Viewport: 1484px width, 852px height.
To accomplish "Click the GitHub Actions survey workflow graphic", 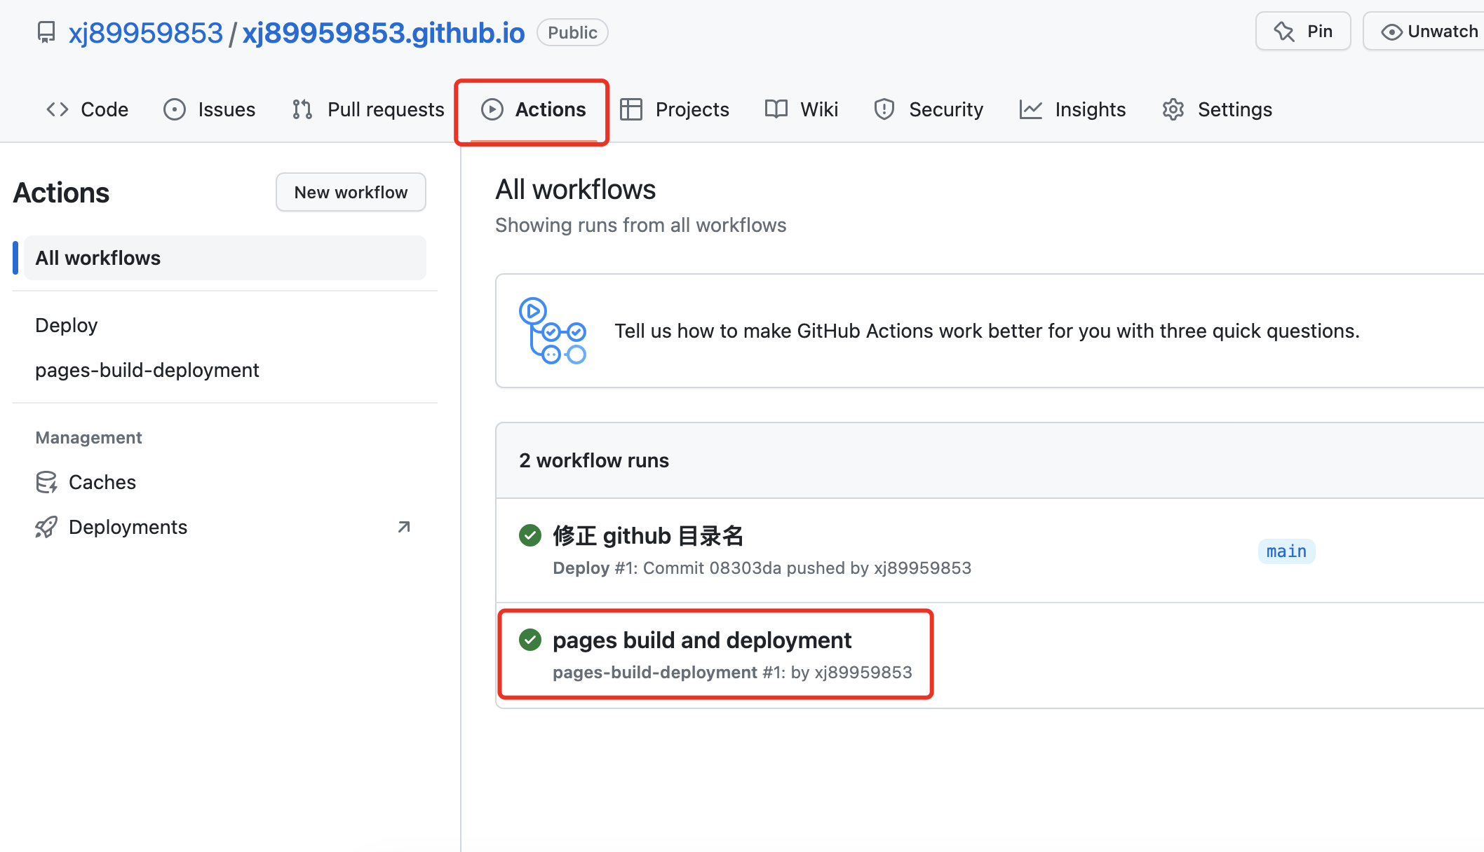I will tap(553, 331).
